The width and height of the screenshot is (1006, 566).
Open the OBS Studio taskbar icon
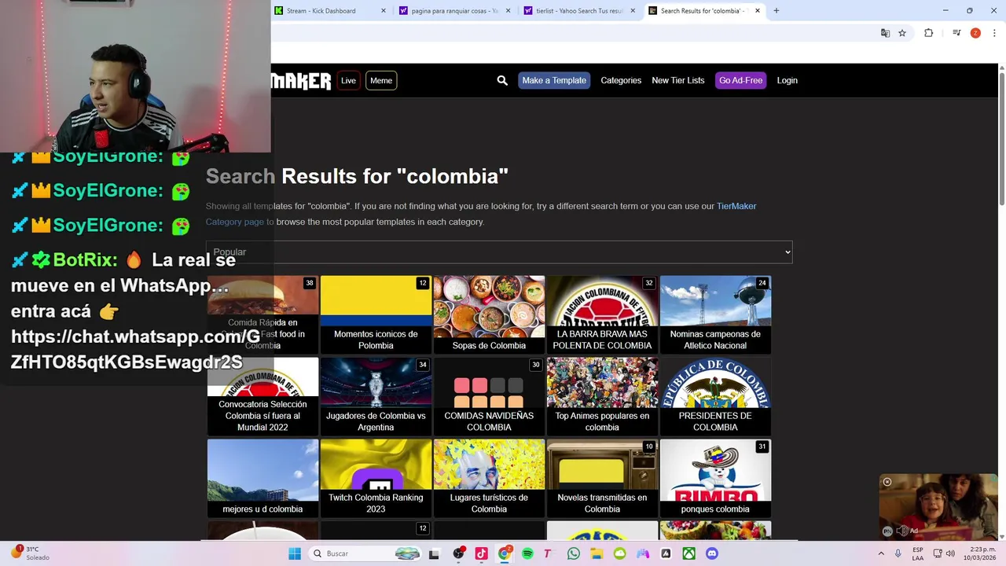click(x=458, y=553)
